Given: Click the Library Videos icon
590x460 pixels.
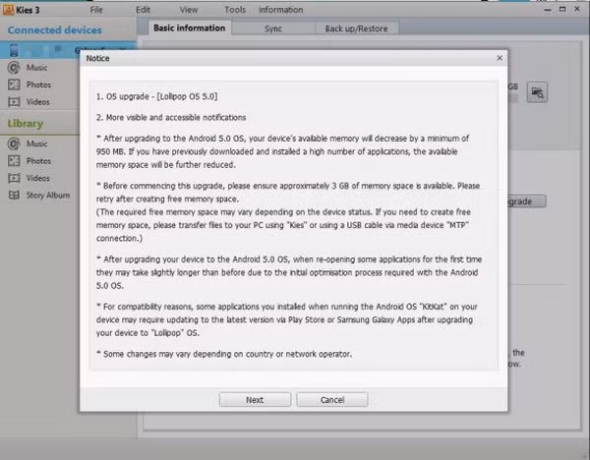Looking at the screenshot, I should point(14,178).
